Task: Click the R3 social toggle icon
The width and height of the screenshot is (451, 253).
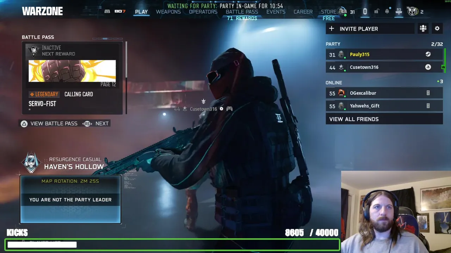Action: tap(399, 12)
